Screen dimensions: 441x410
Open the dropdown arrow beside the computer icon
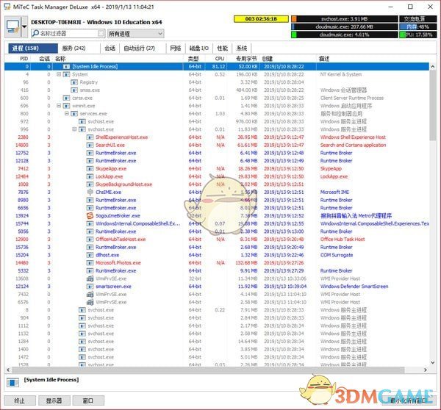24,26
